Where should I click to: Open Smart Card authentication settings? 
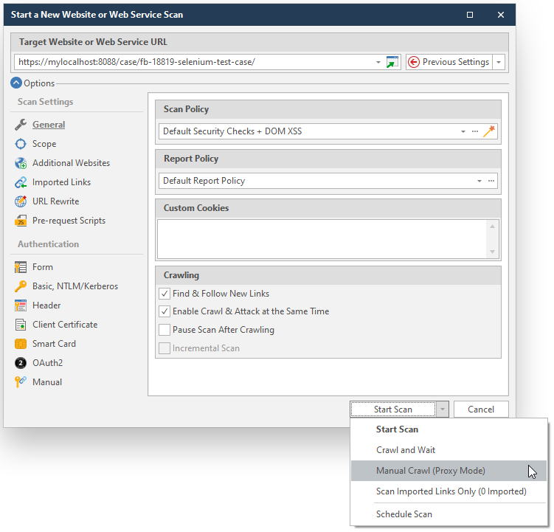pyautogui.click(x=54, y=344)
